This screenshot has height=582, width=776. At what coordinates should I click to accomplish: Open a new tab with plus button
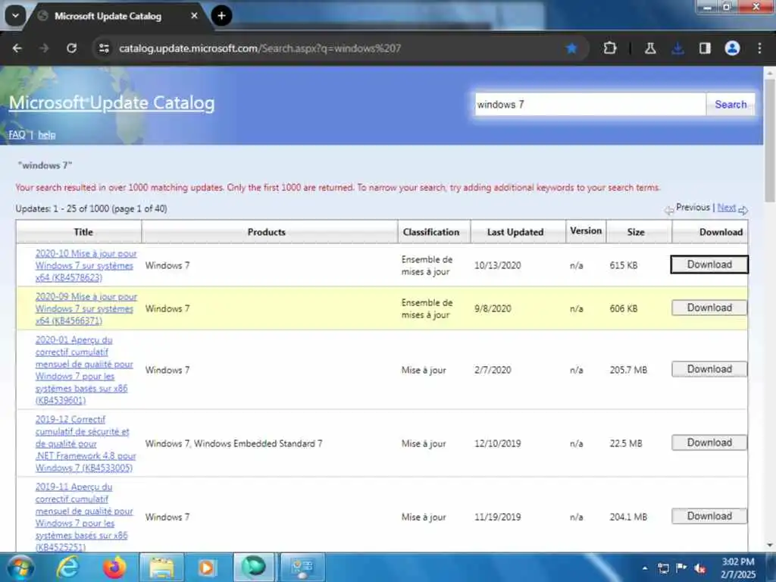click(x=222, y=16)
